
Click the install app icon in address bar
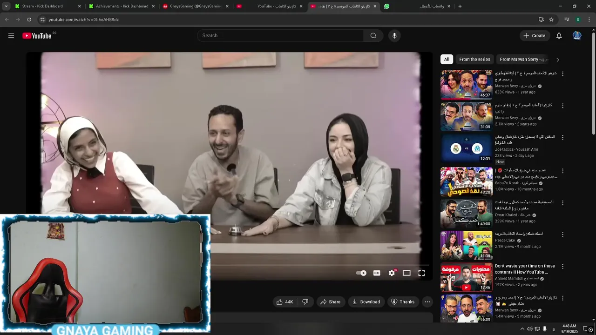point(541,20)
